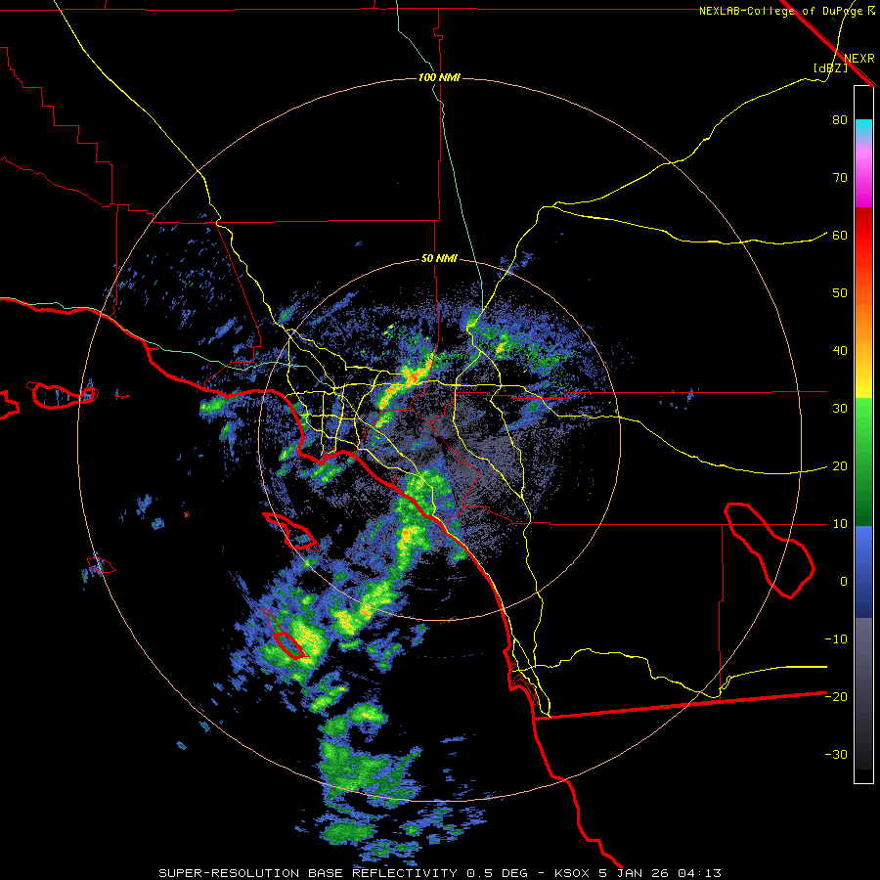The width and height of the screenshot is (880, 880).
Task: Click the 60 value on dBZ scale
Action: coord(840,236)
